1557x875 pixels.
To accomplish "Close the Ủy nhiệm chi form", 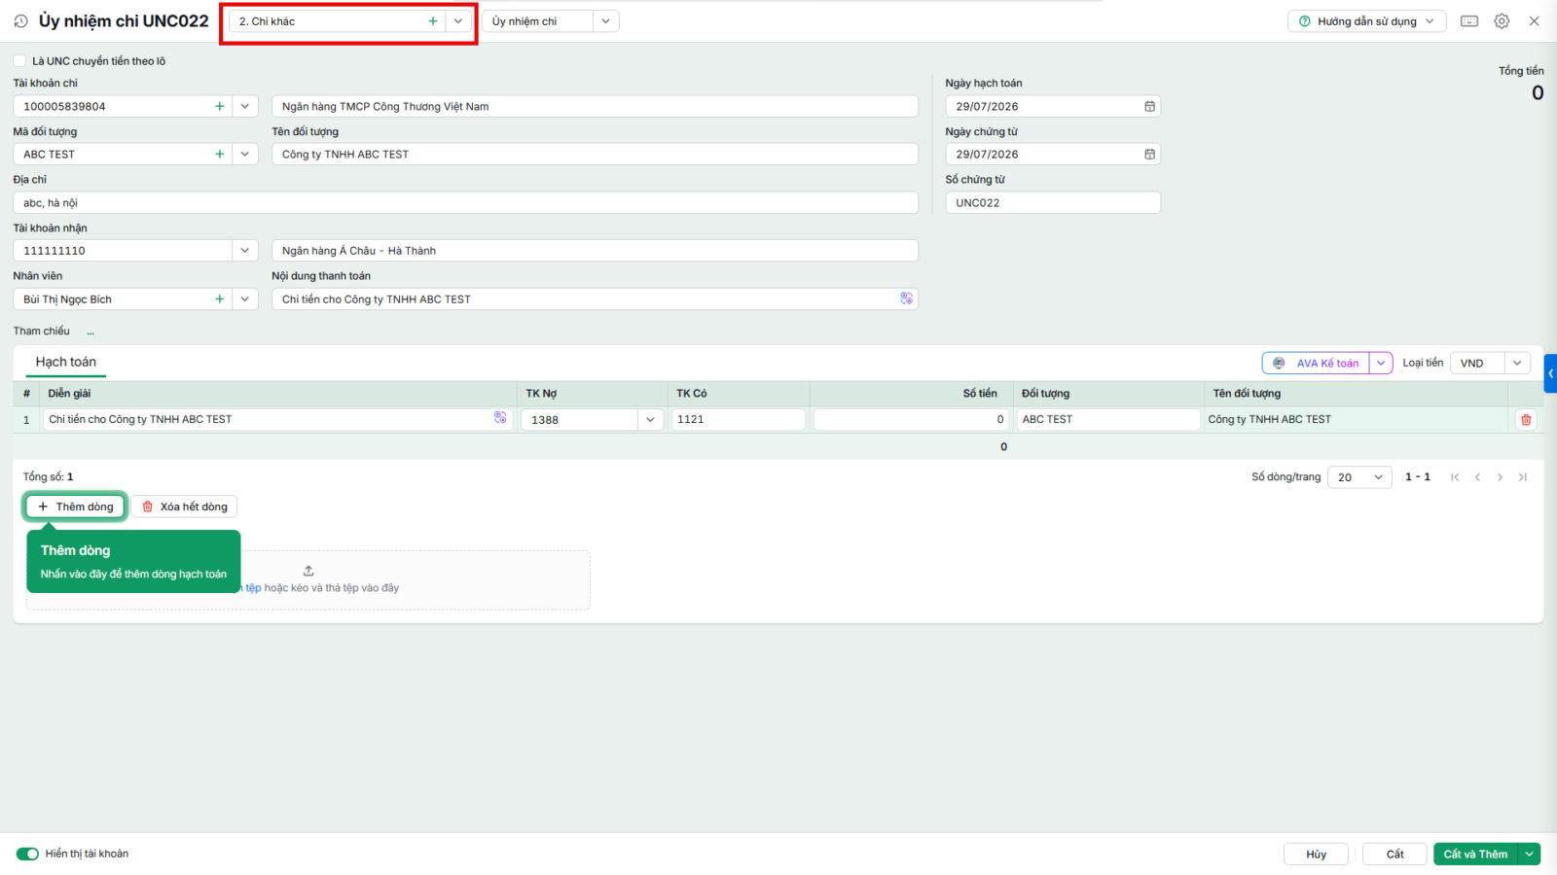I will (1534, 21).
